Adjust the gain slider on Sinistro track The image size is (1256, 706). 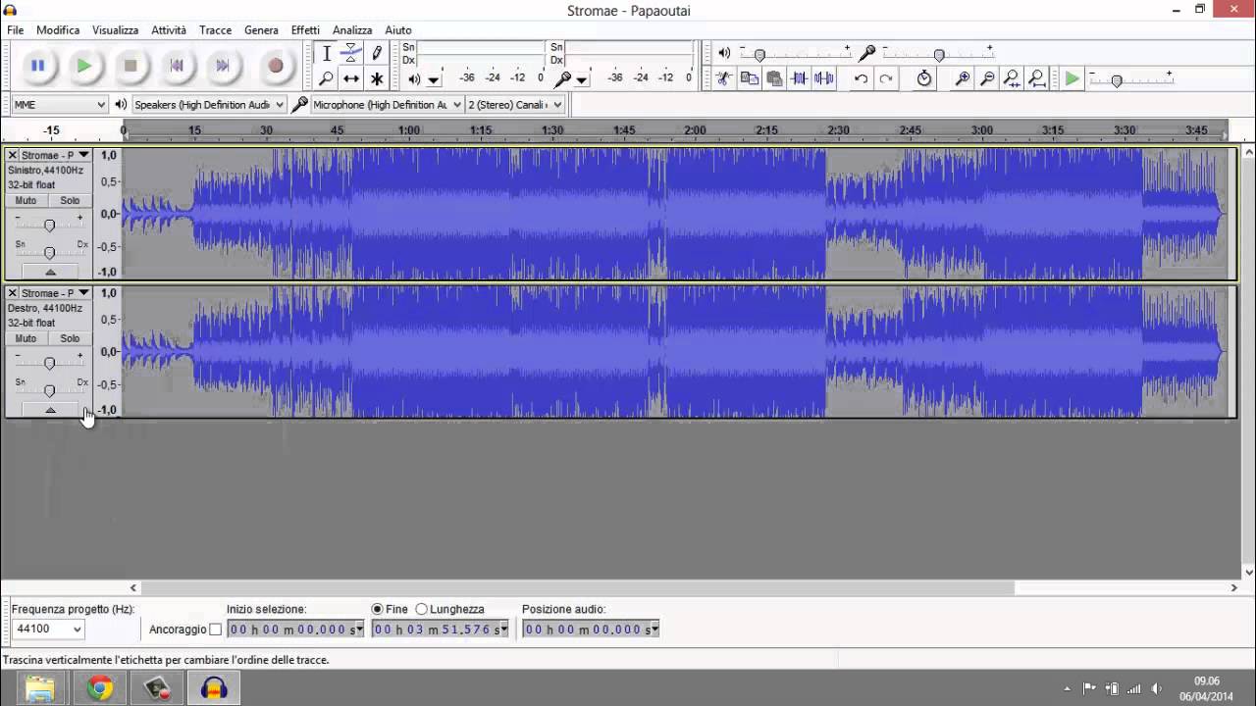click(x=49, y=225)
